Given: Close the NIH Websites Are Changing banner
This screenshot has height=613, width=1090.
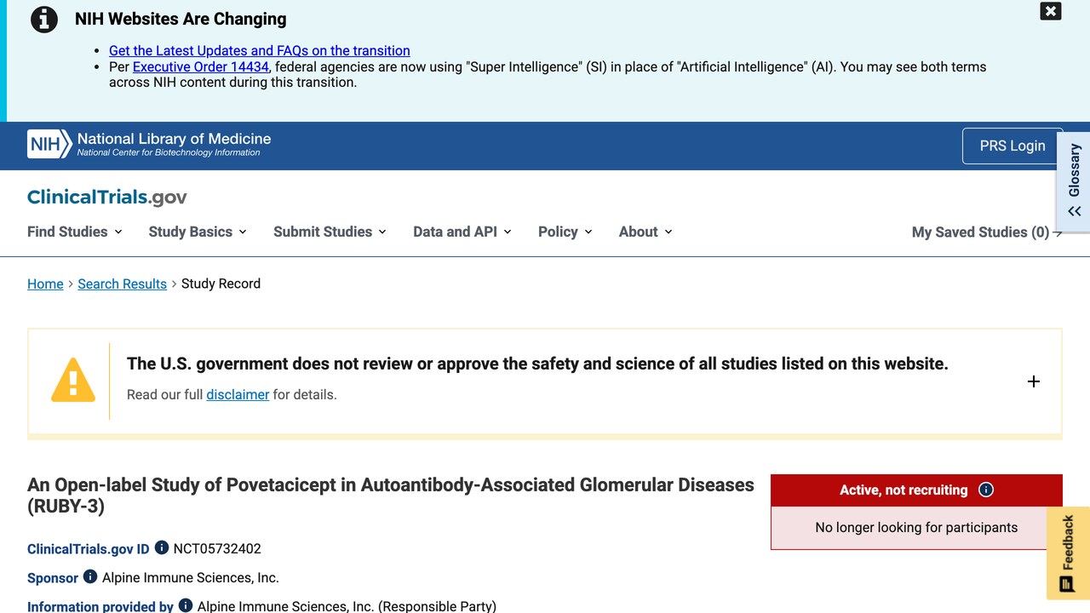Looking at the screenshot, I should point(1051,11).
